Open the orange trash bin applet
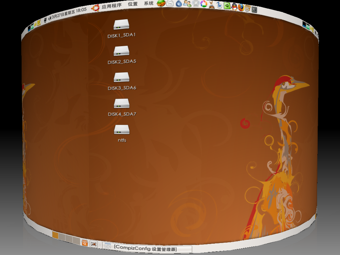Viewport: 340px width, 255px height. 85,243
